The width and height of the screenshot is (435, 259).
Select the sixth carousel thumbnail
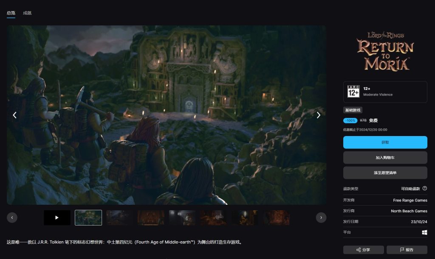[x=214, y=217]
